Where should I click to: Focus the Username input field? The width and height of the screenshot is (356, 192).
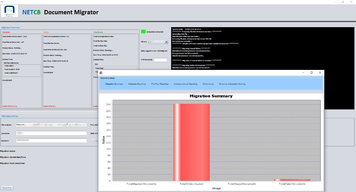[x=51, y=133]
